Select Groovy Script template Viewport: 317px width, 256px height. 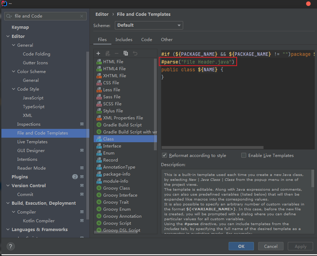pyautogui.click(x=125, y=223)
